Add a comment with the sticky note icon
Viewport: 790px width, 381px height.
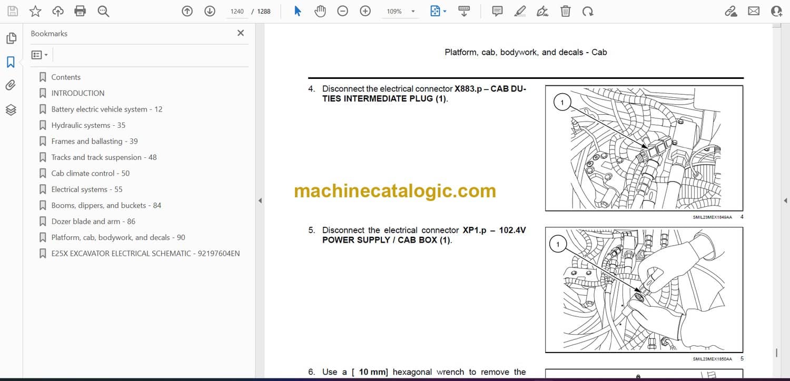point(497,11)
